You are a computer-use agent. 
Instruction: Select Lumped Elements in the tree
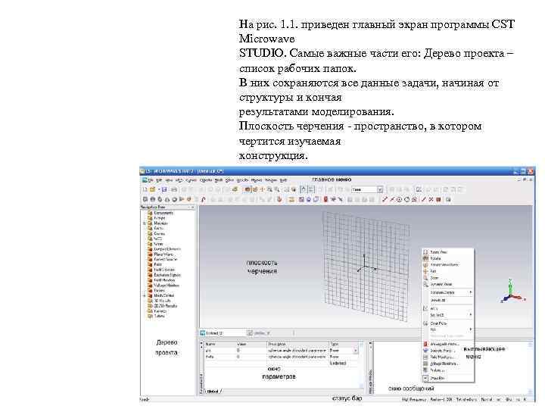pos(167,249)
